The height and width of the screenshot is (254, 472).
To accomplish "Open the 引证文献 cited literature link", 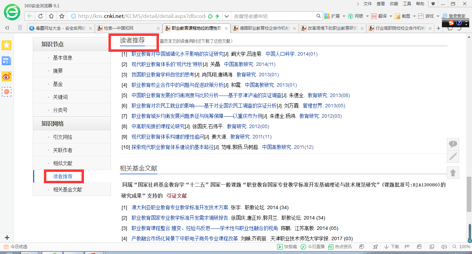I will click(177, 195).
